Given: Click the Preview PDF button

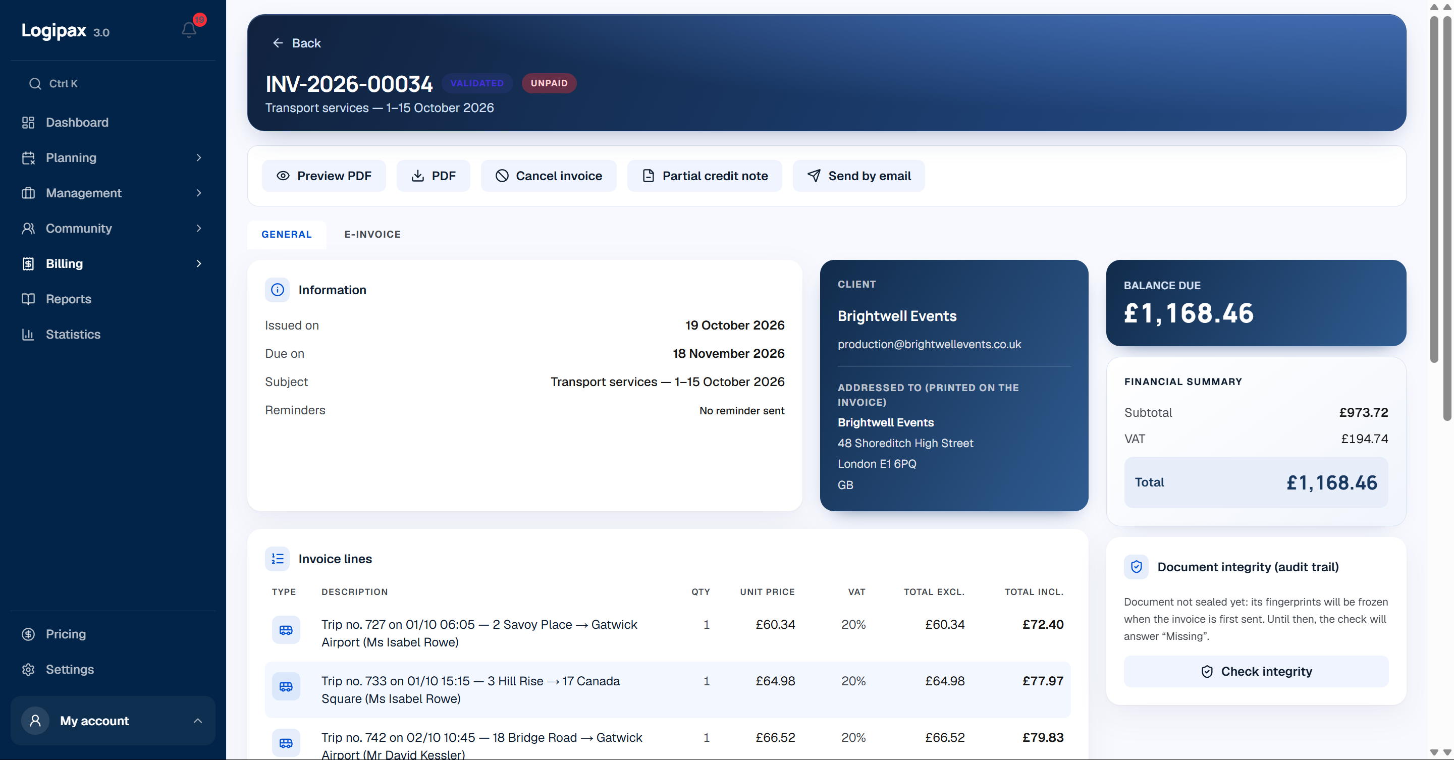Looking at the screenshot, I should [324, 176].
